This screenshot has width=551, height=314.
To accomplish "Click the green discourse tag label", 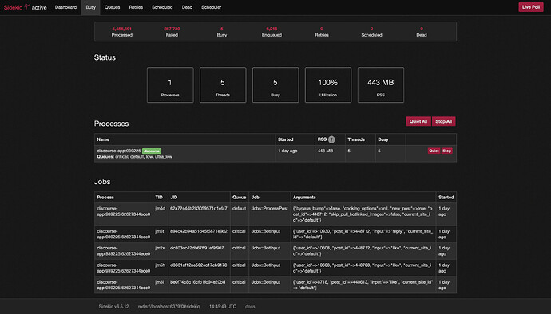I will (152, 151).
